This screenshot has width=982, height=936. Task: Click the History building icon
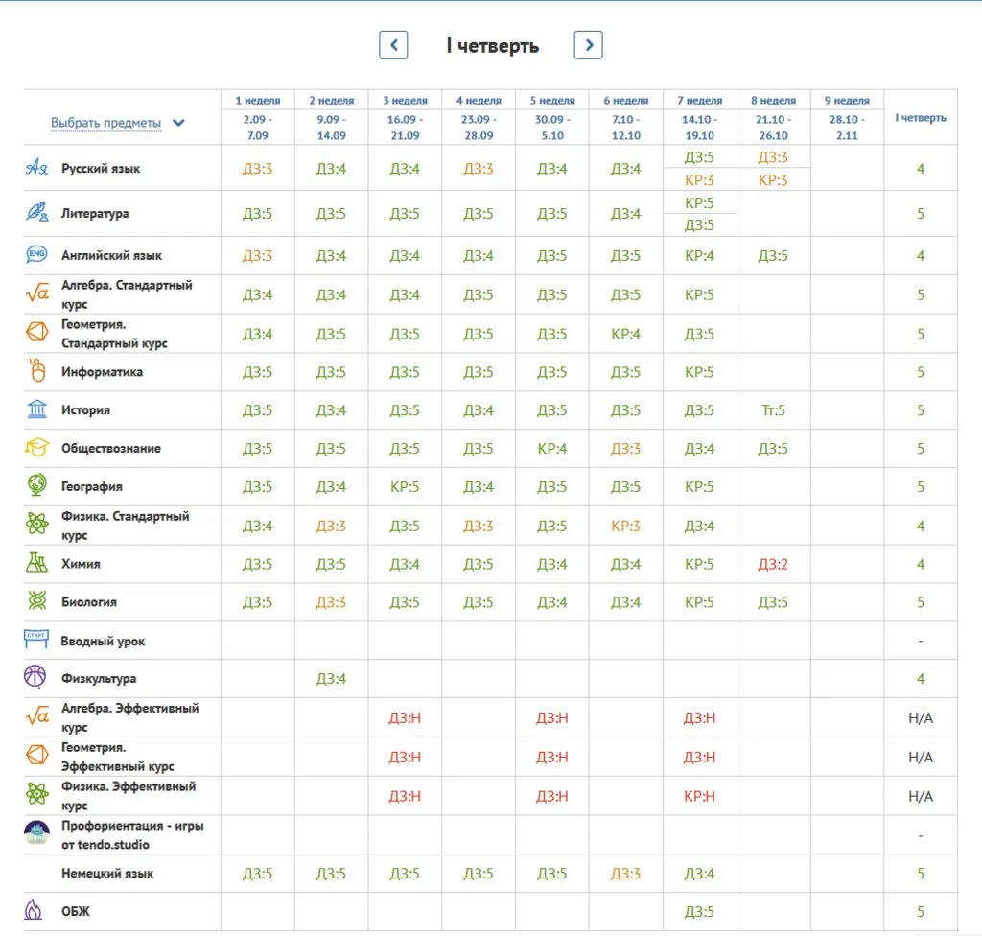(36, 409)
